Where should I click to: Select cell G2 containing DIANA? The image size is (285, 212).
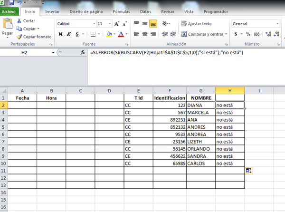(x=200, y=105)
